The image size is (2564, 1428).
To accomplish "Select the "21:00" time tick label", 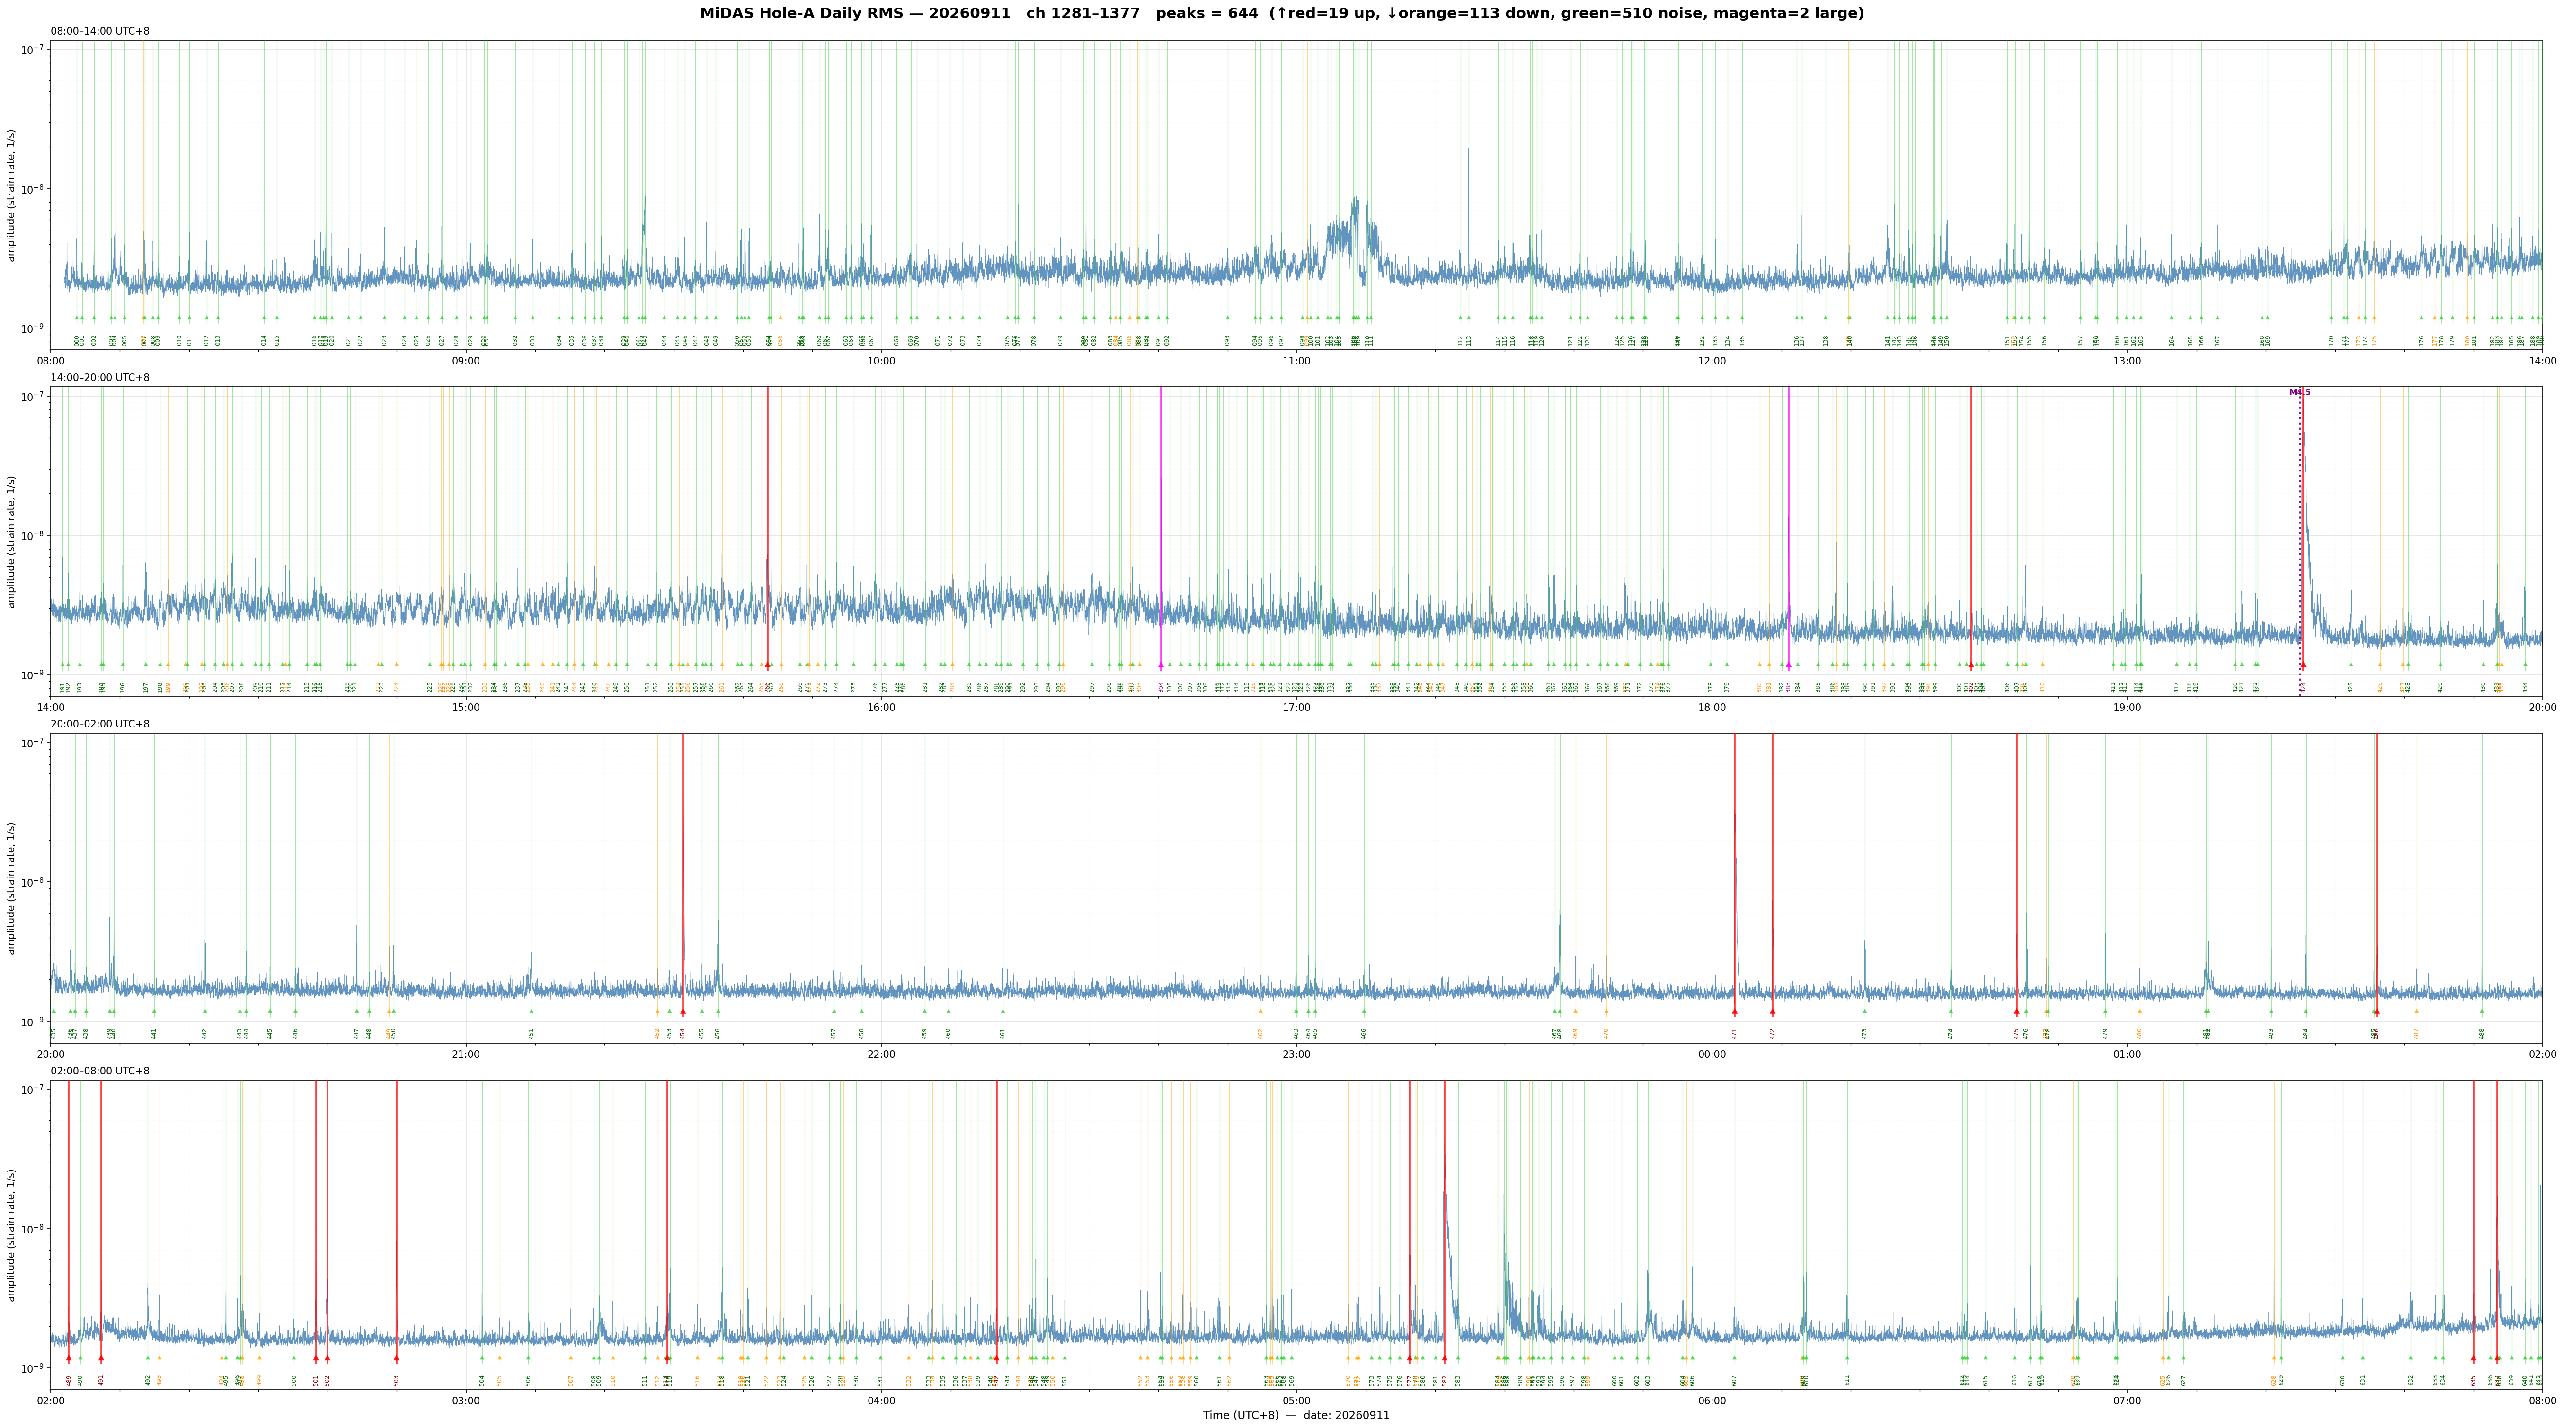I will pyautogui.click(x=466, y=1055).
